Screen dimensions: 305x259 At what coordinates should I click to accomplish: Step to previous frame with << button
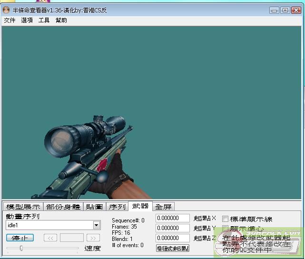tap(51, 238)
